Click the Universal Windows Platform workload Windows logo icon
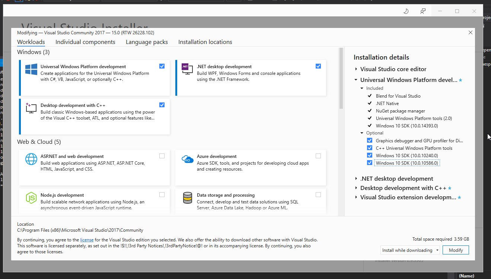The width and height of the screenshot is (491, 279). [31, 70]
